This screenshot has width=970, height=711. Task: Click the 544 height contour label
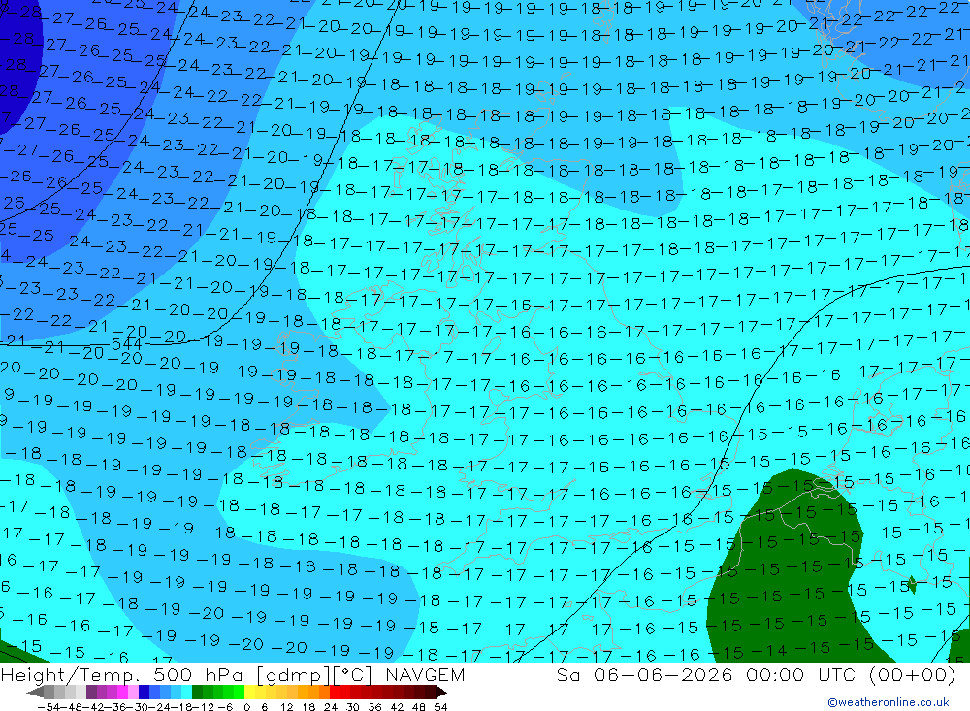click(x=127, y=344)
